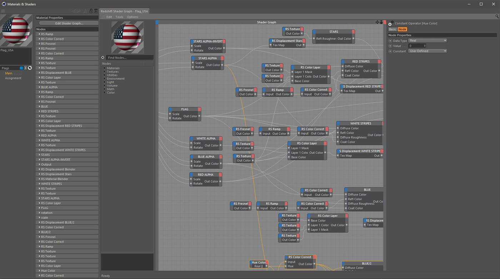Click the vertical zoom arrow in Shader Graph header
Viewport: 500px width, 279px height.
click(381, 22)
